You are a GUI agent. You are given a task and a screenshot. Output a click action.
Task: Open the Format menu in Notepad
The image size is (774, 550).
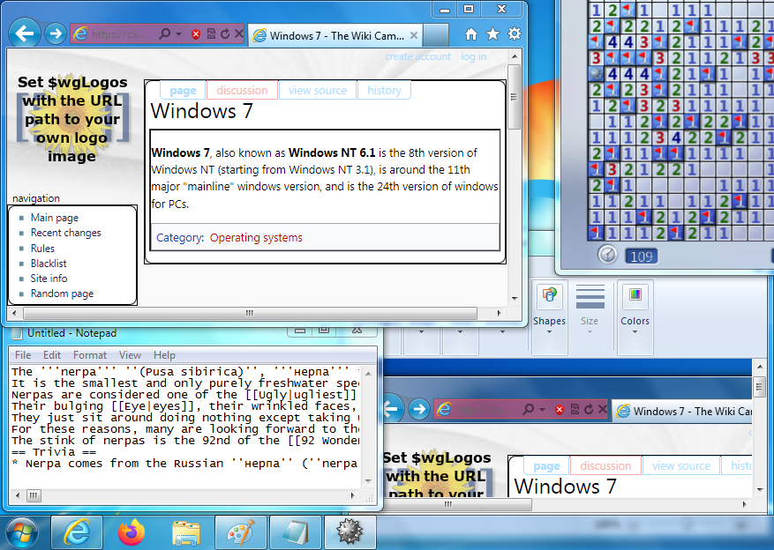click(x=90, y=355)
